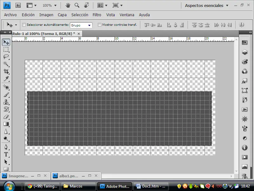This screenshot has height=191, width=254.
Task: Select the Pen tool
Action: pyautogui.click(x=6, y=147)
